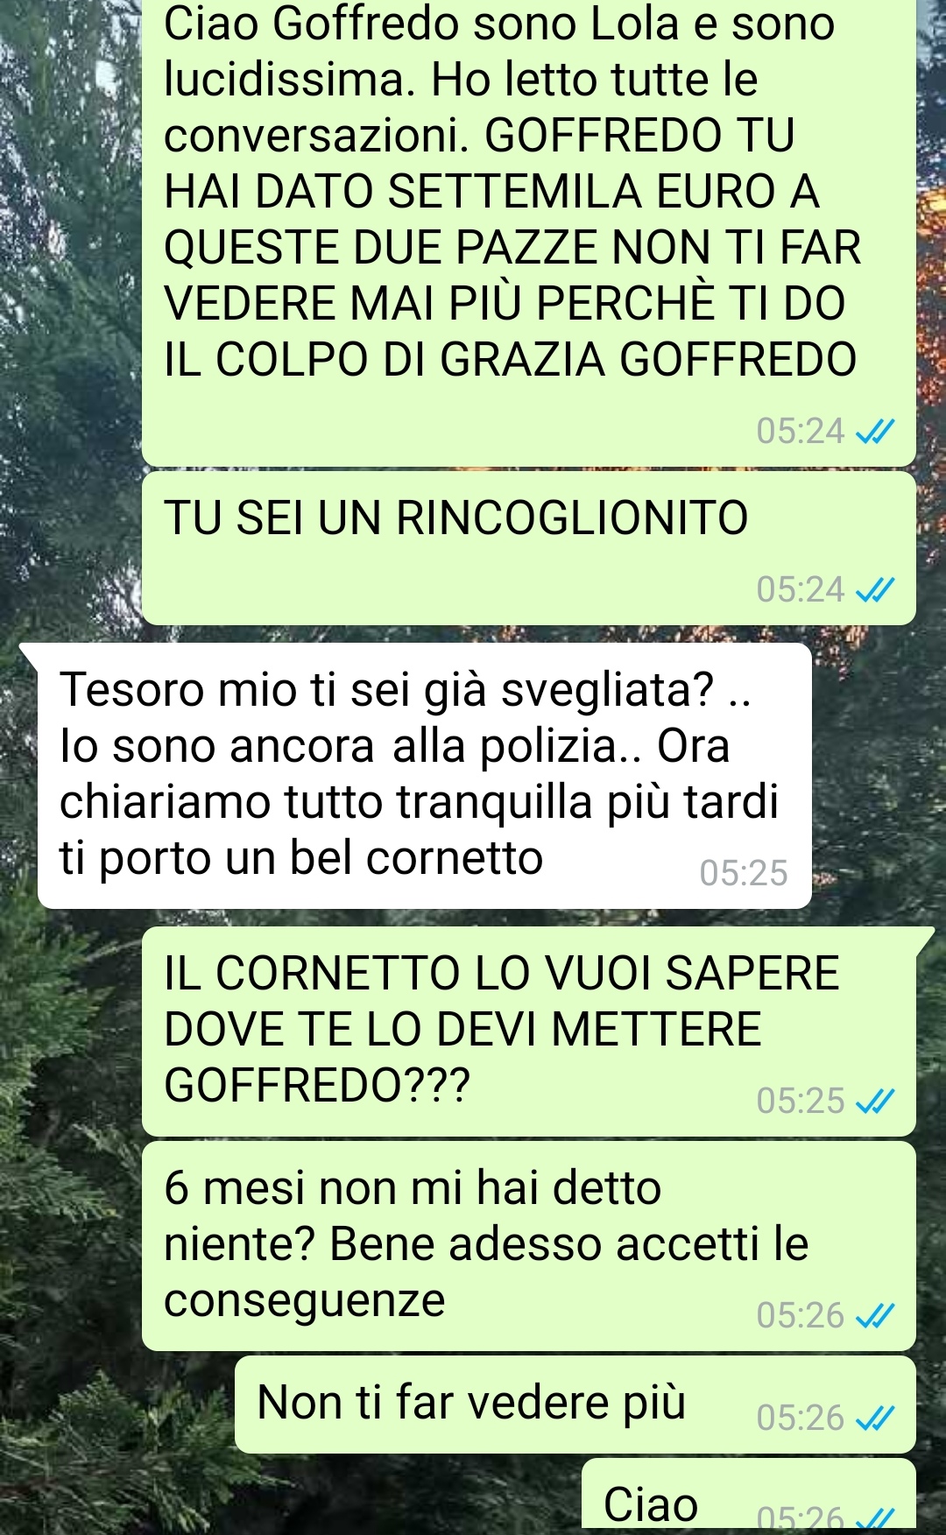Select the message 'TU SEI UN RINCOGLIONITO'
The image size is (946, 1535).
tap(529, 548)
